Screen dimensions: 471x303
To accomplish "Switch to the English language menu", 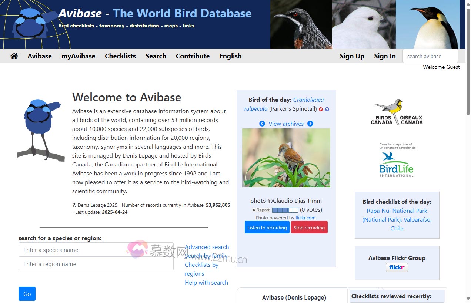I will click(230, 56).
